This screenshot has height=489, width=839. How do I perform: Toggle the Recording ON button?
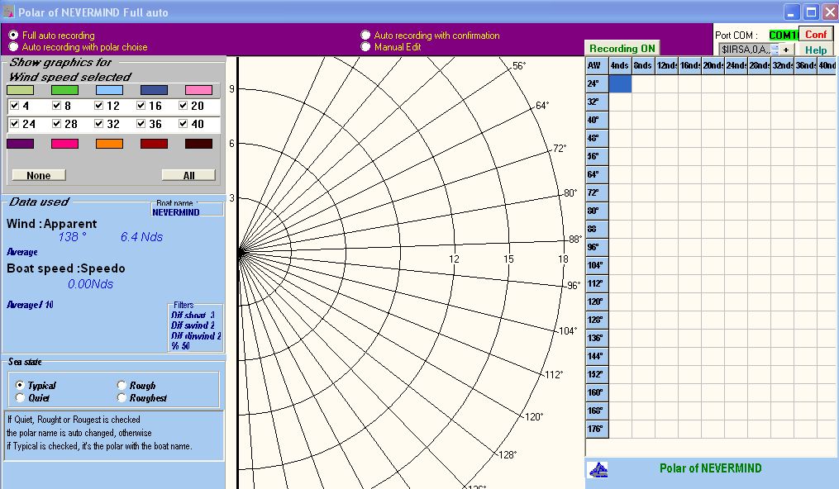click(622, 48)
